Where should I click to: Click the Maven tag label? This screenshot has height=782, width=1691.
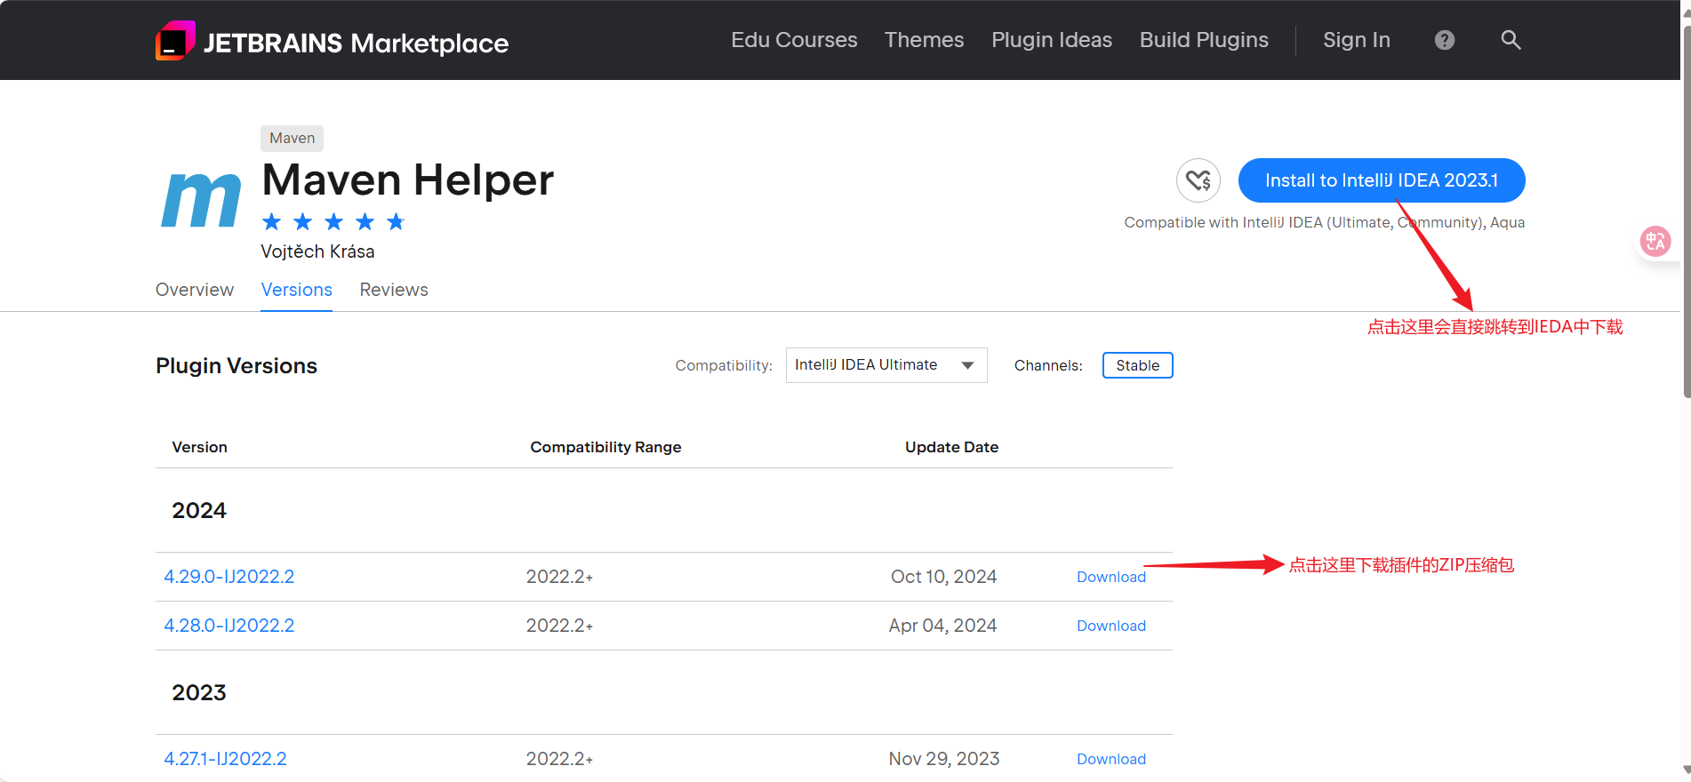pos(292,138)
